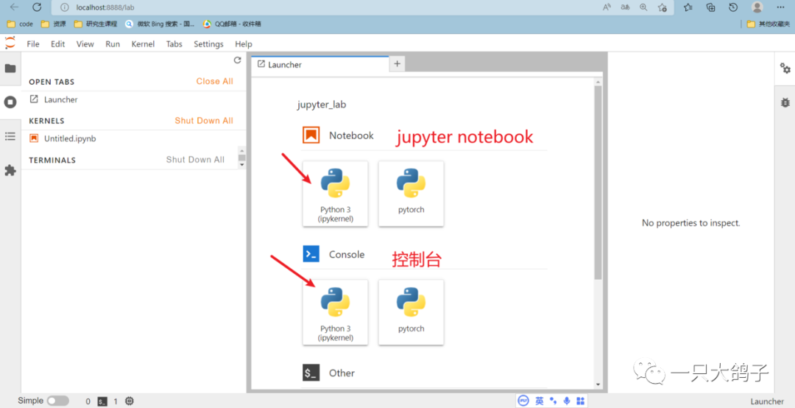Open browser Collections icon

pos(710,7)
